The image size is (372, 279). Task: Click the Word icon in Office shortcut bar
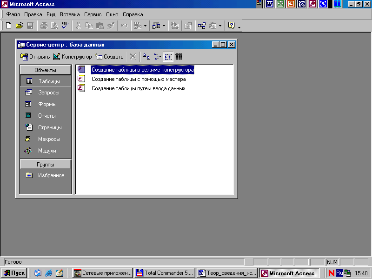point(270,4)
